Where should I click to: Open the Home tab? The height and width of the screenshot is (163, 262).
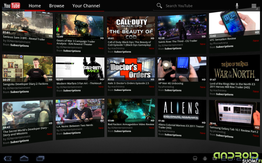point(34,6)
